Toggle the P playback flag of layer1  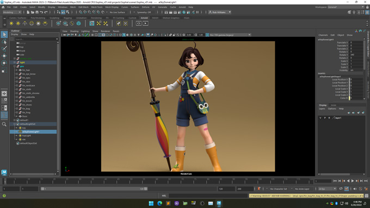[x=325, y=118]
